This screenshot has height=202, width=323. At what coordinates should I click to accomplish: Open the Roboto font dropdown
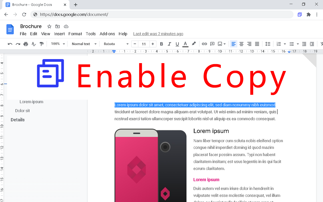116,44
